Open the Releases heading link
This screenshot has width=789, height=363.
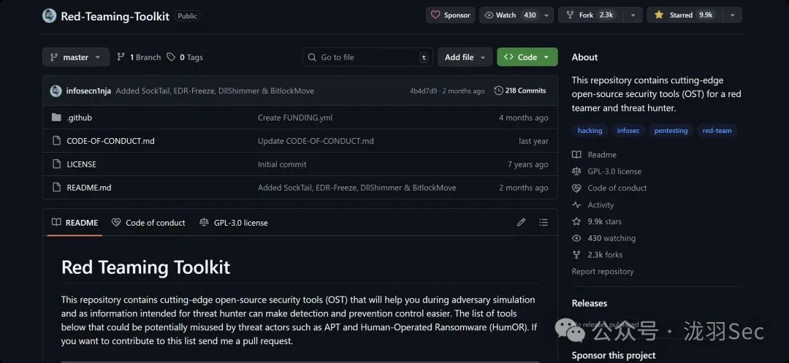click(x=590, y=303)
